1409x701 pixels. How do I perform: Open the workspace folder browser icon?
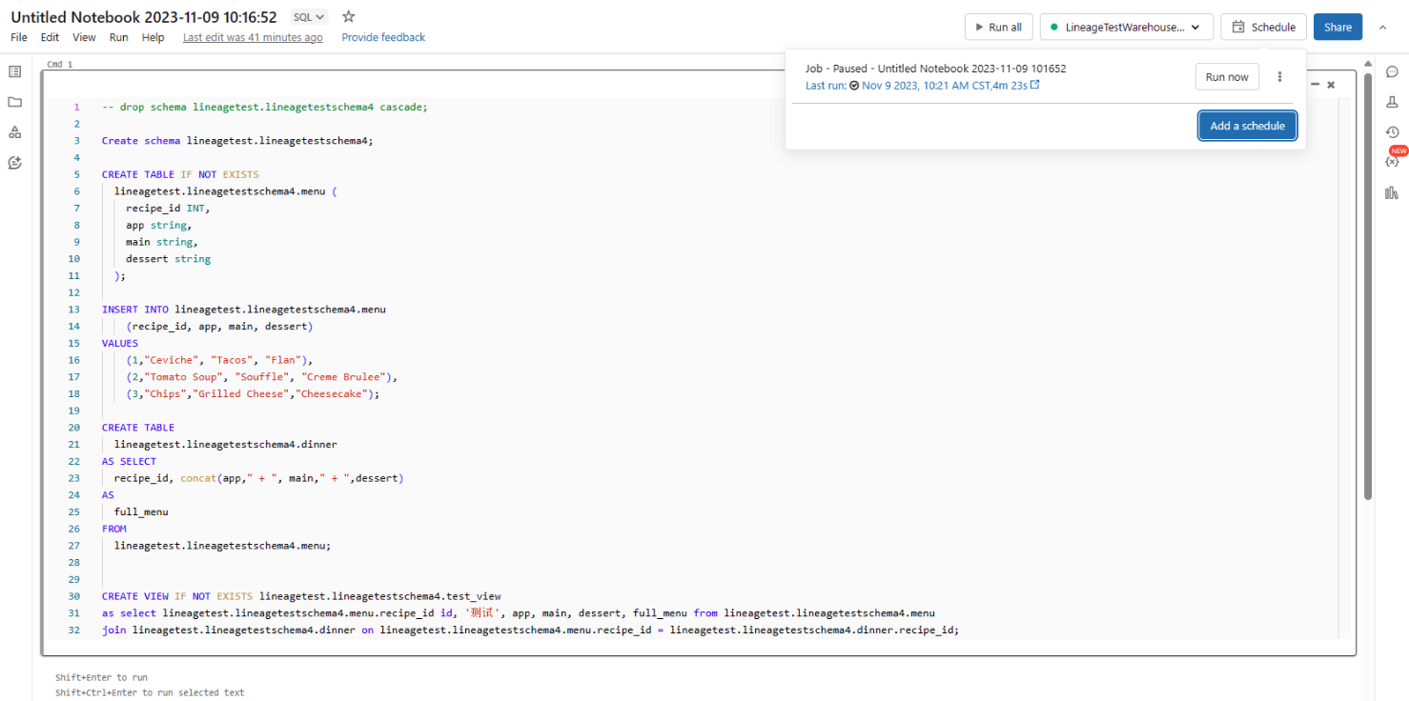pos(14,102)
